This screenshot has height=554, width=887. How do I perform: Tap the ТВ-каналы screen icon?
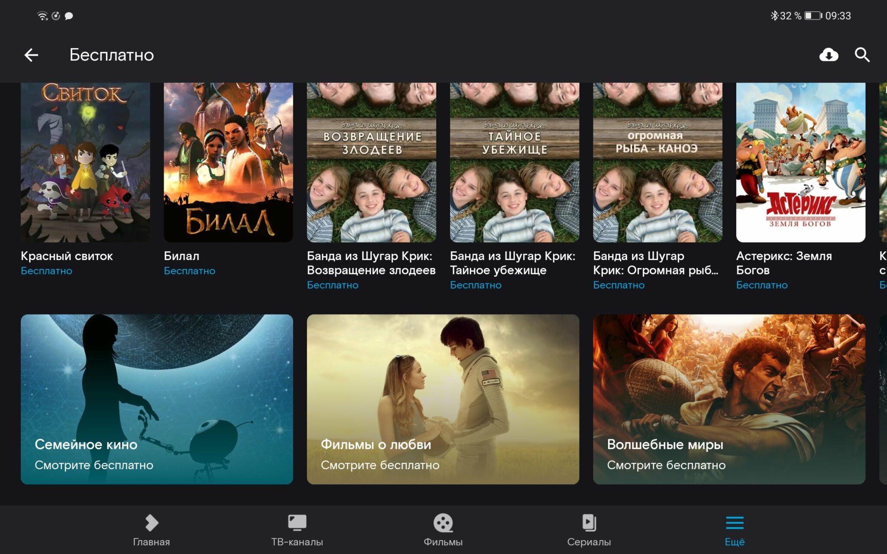[x=297, y=523]
